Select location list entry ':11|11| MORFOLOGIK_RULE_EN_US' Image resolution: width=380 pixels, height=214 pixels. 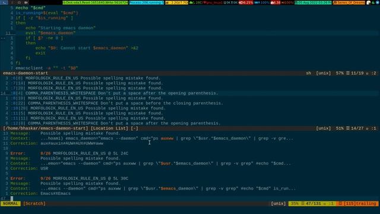[x=88, y=118]
